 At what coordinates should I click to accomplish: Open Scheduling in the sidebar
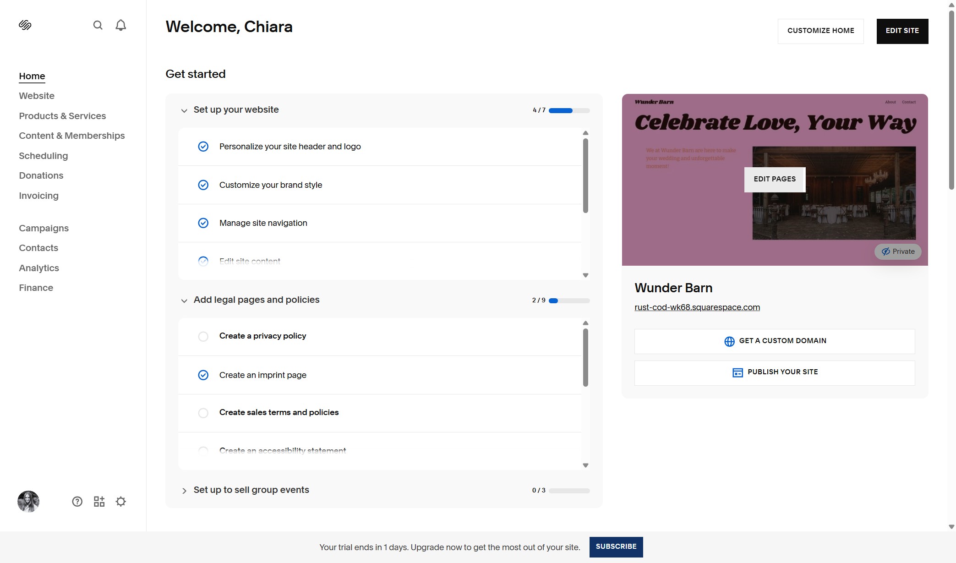(44, 156)
